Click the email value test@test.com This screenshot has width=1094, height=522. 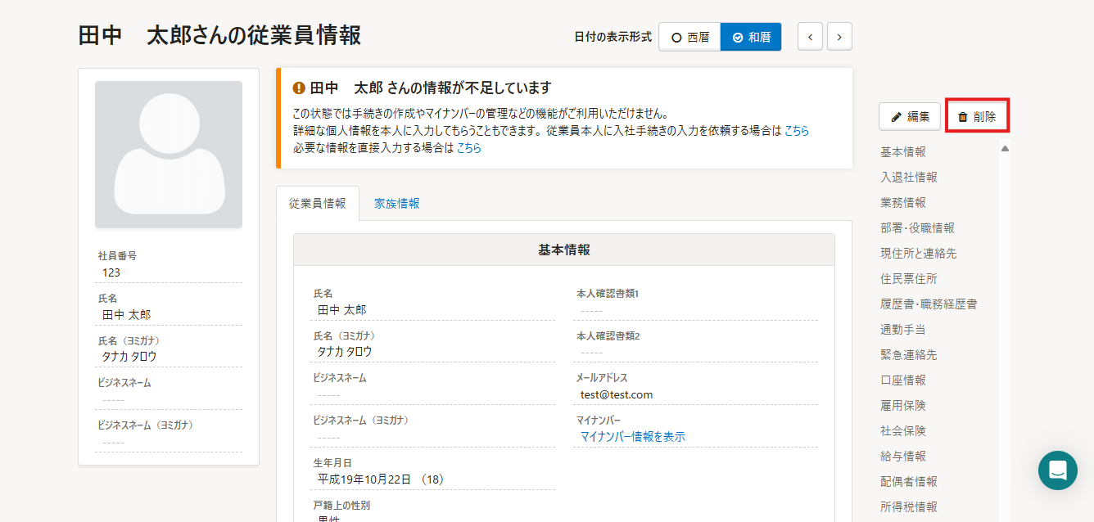point(617,394)
